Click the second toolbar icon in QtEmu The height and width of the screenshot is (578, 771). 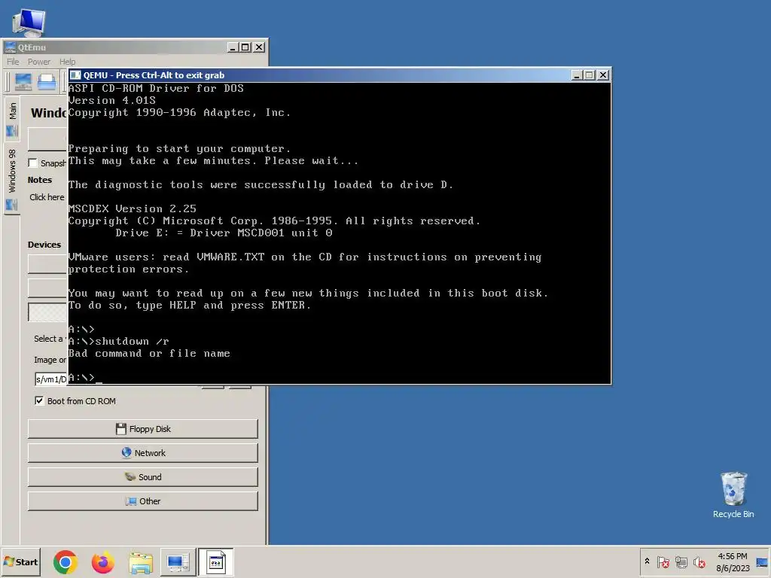47,81
